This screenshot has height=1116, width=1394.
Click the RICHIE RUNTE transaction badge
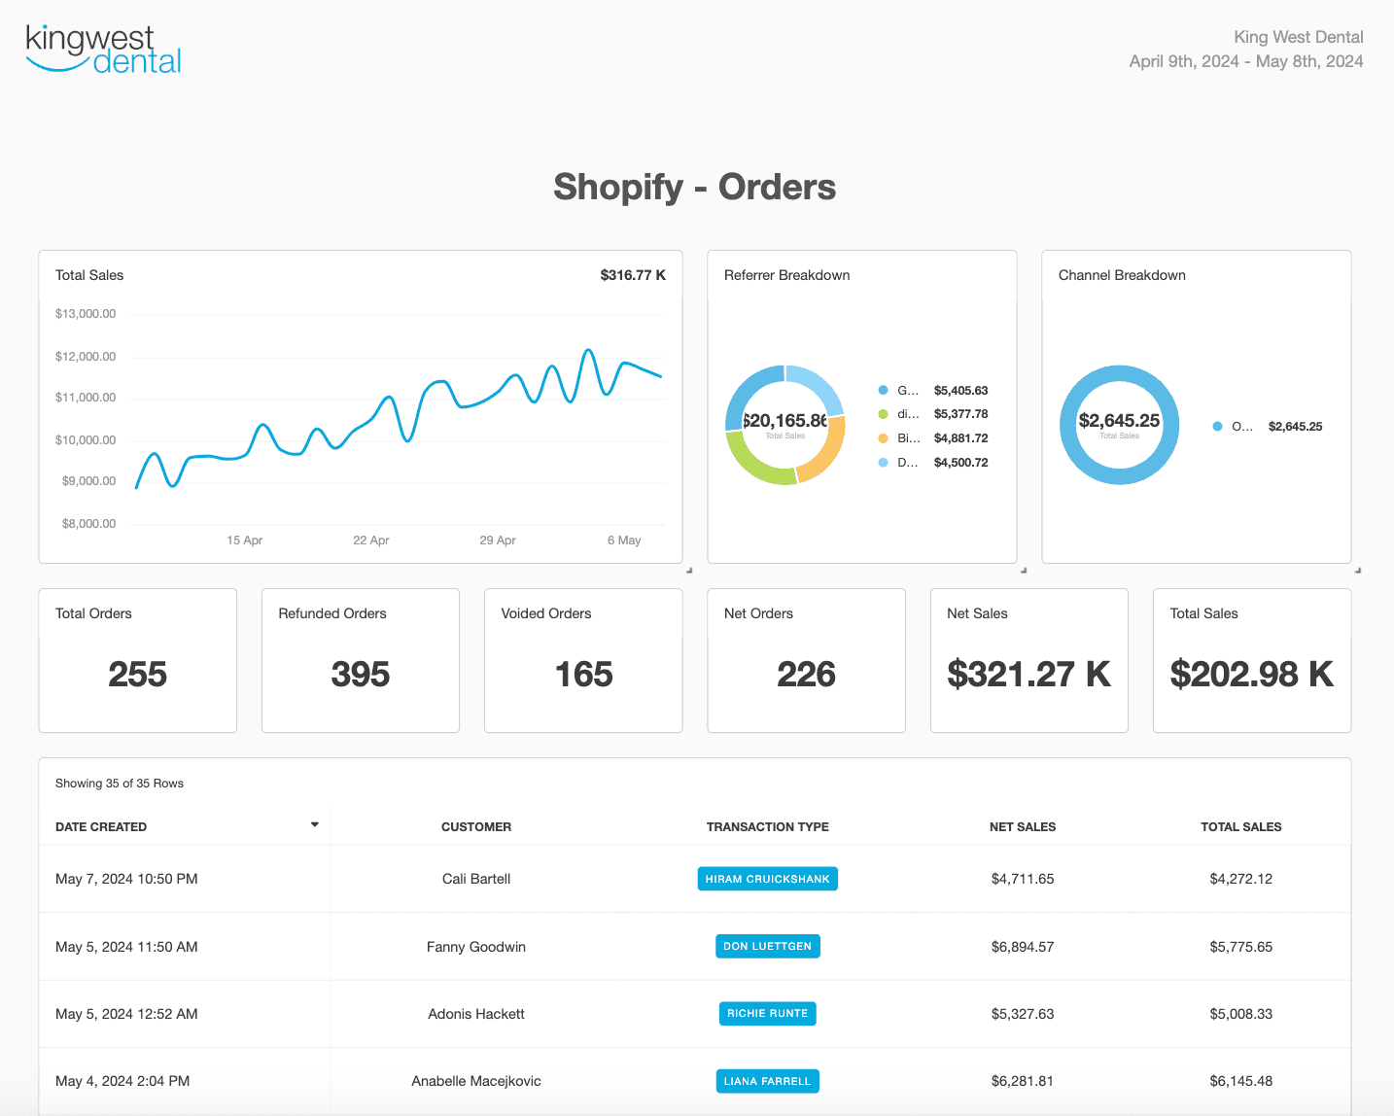pyautogui.click(x=767, y=1013)
